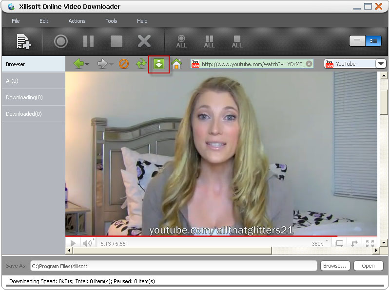Click the Downloading Speed status bar text
389x290 pixels.
[82, 281]
